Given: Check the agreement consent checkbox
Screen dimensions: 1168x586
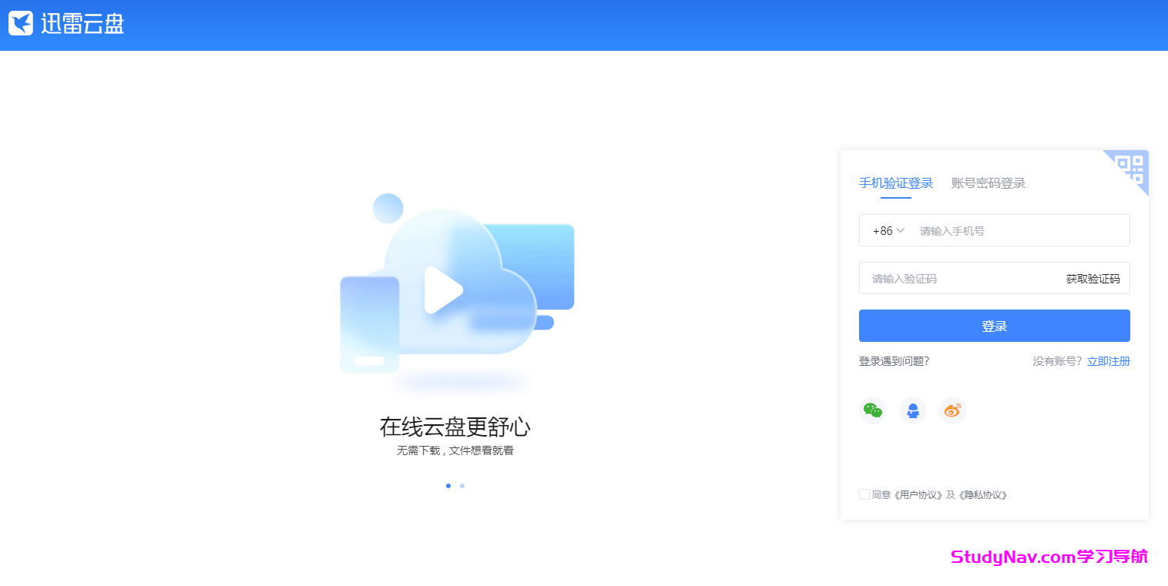Looking at the screenshot, I should pyautogui.click(x=864, y=494).
